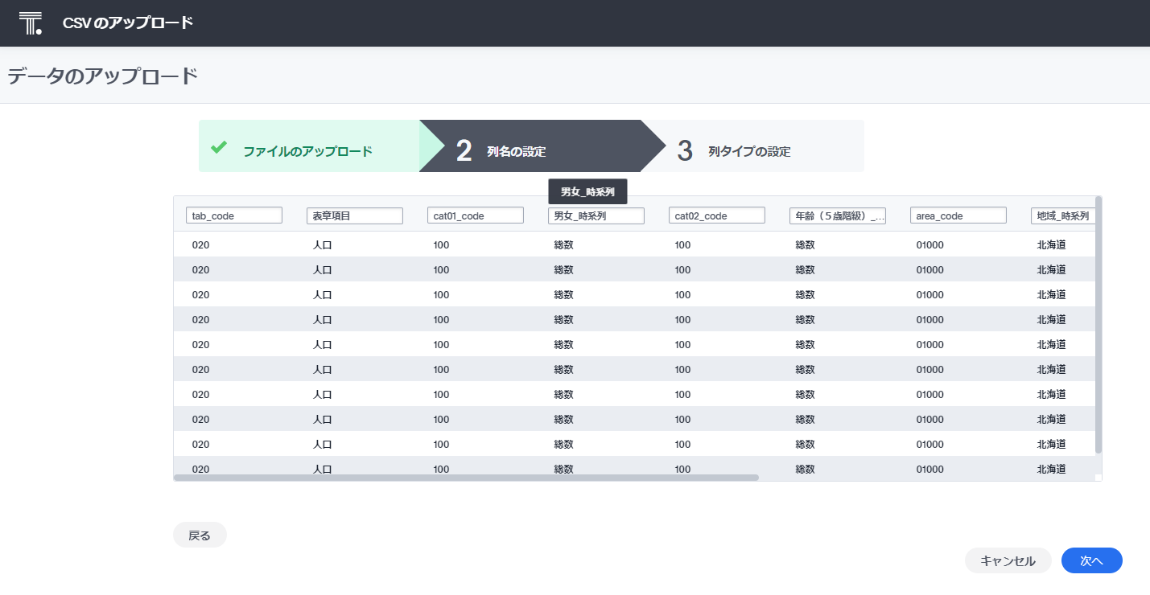1150x595 pixels.
Task: Click the 次へ button
Action: point(1091,560)
